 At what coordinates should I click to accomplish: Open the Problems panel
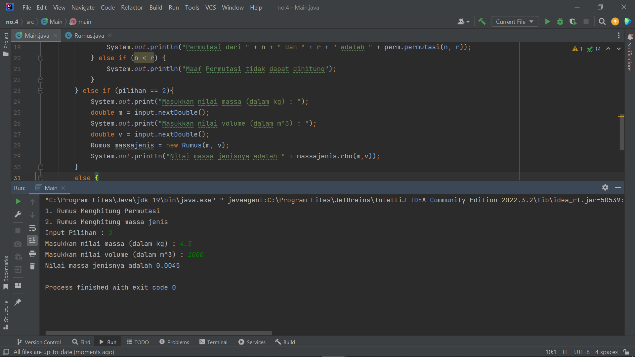coord(174,342)
